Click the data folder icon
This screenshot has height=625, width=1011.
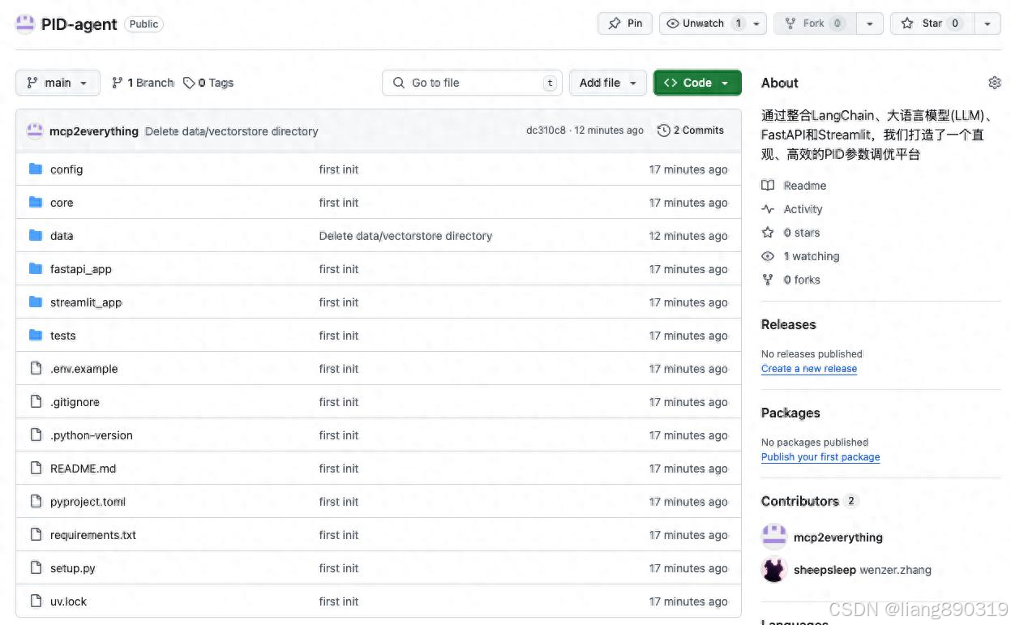click(36, 236)
